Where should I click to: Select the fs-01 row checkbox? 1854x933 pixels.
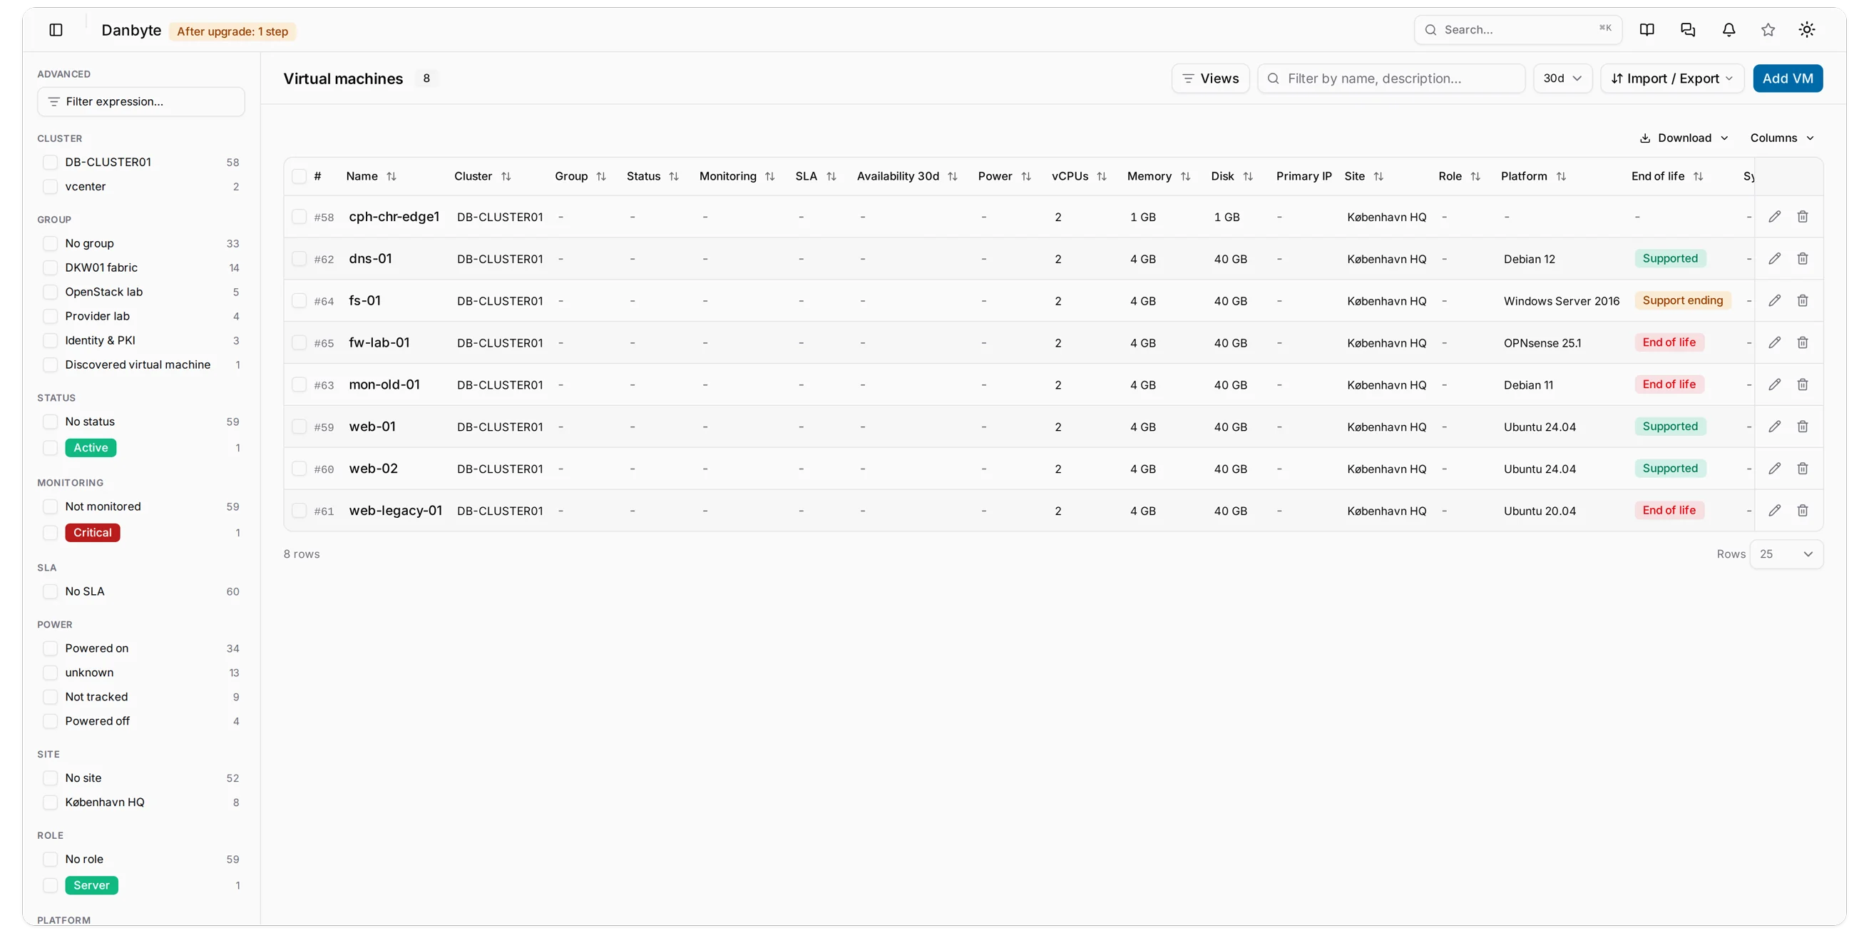[x=299, y=301]
